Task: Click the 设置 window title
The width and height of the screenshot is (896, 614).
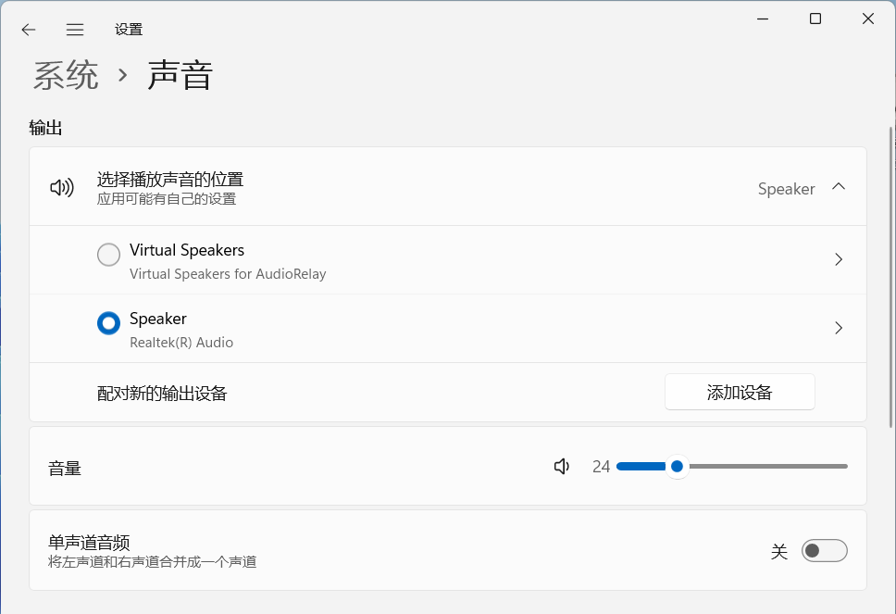Action: coord(129,30)
